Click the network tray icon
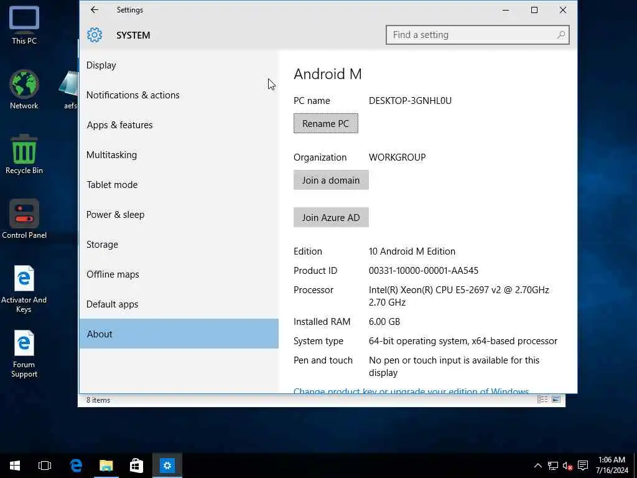The height and width of the screenshot is (478, 637). [x=552, y=466]
